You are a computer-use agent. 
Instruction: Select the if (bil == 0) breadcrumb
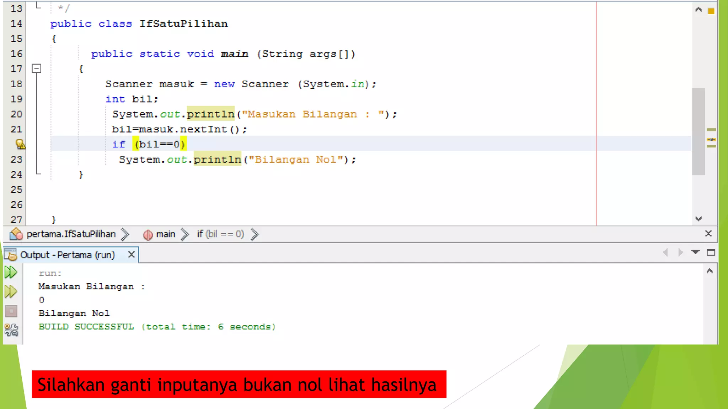pos(220,234)
